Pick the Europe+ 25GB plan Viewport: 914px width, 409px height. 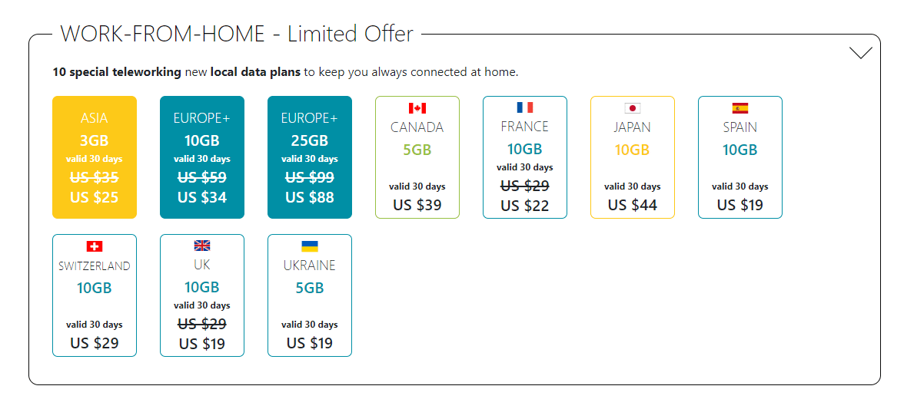[310, 157]
